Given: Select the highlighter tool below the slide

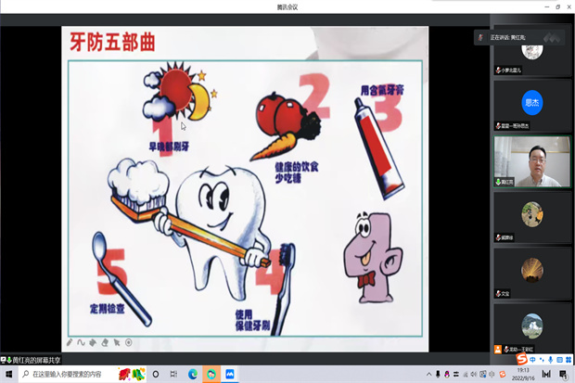Looking at the screenshot, I should pos(93,342).
